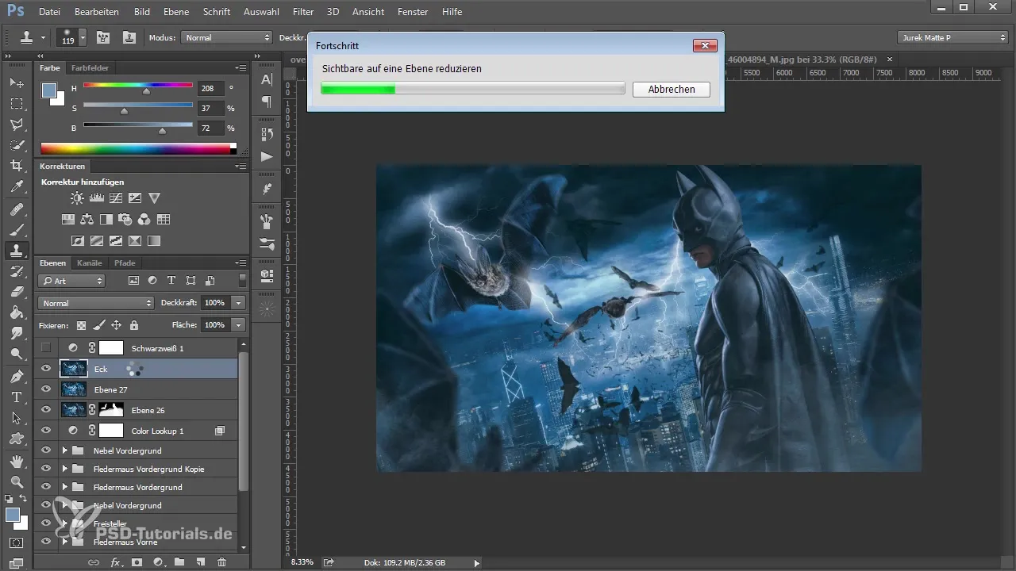Open the Deckkraft opacity dropdown arrow

coord(238,303)
